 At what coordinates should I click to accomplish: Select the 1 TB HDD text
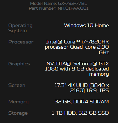click(x=64, y=113)
